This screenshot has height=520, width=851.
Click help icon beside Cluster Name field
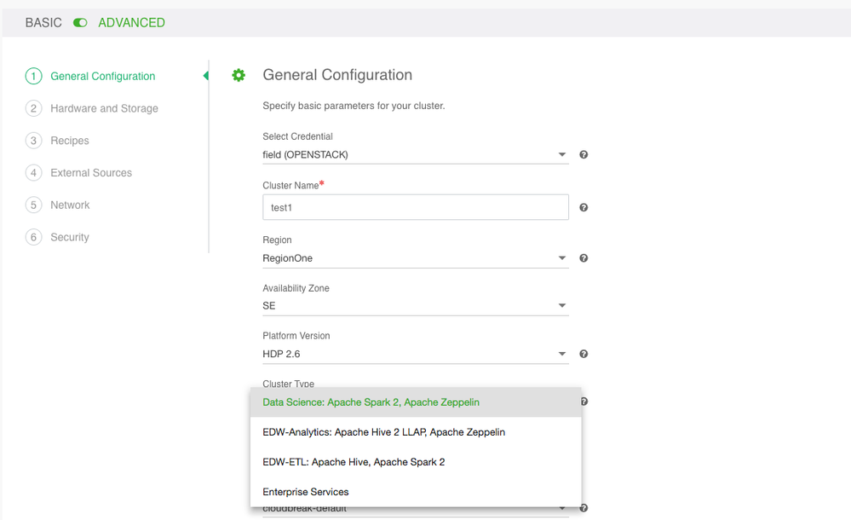[x=584, y=207]
